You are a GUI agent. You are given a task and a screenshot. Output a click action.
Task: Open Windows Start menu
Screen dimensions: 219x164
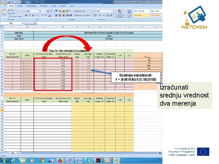click(x=3, y=161)
